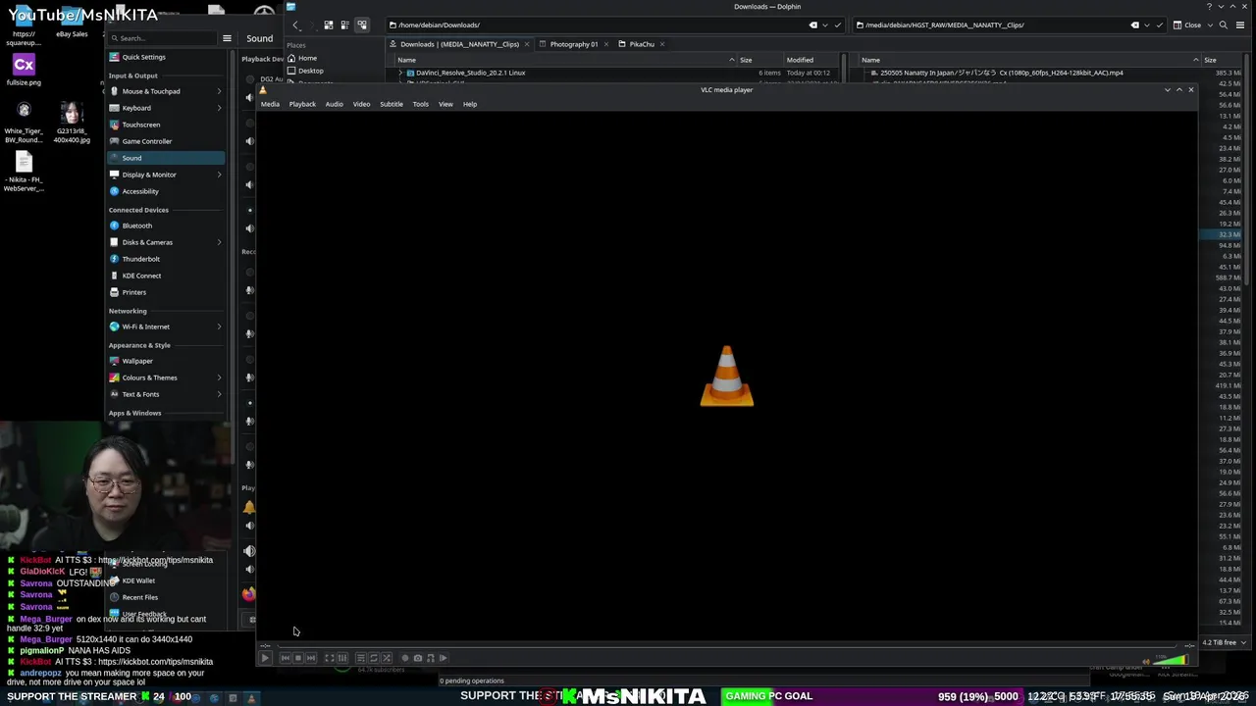Switch Dolphin to details view mode
Image resolution: width=1256 pixels, height=706 pixels.
coord(362,25)
